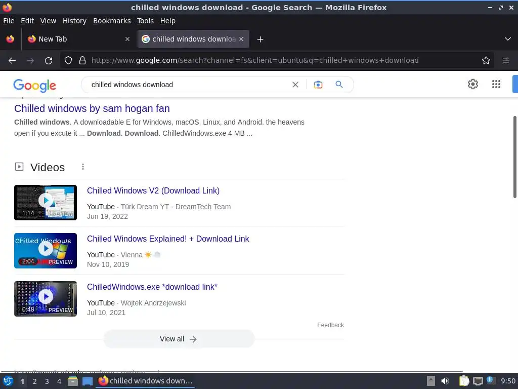Open a new tab with plus button
The image size is (518, 389).
point(261,40)
